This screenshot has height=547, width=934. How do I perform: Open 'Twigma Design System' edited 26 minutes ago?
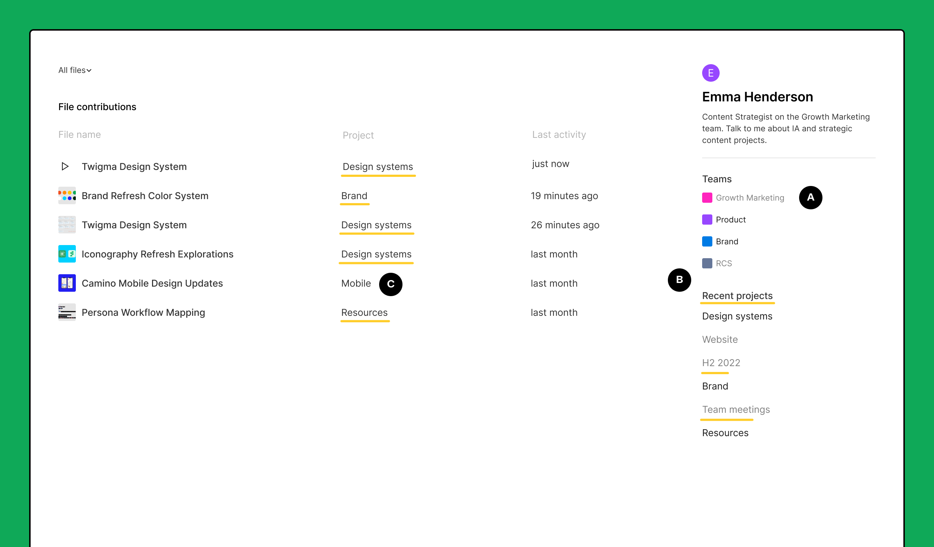[134, 225]
